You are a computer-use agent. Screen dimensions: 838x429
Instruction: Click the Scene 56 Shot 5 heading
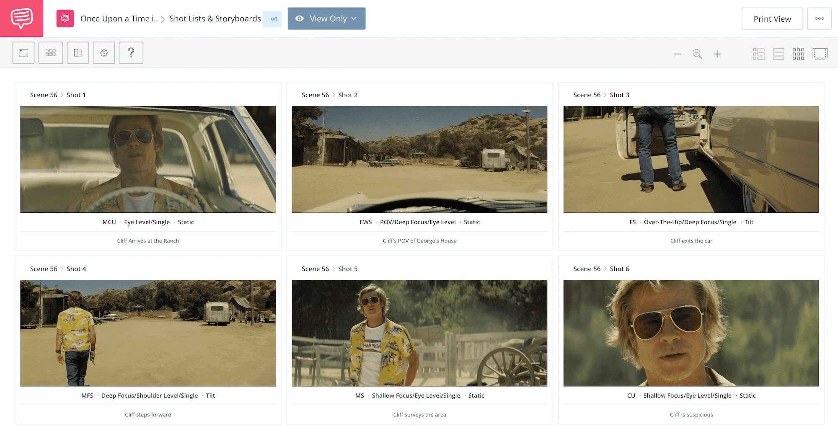[330, 269]
